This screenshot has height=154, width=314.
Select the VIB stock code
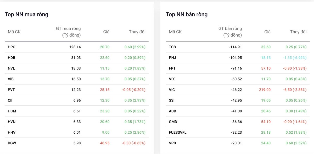(x=11, y=79)
